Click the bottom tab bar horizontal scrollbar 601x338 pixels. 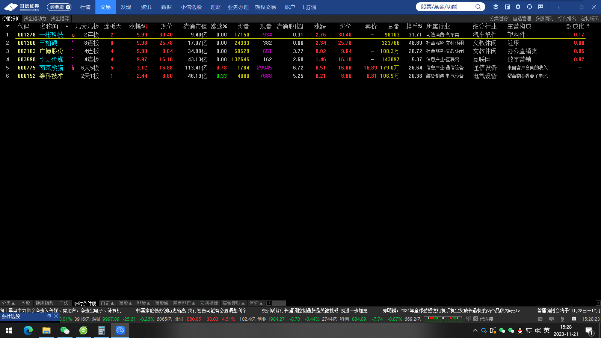[278, 303]
